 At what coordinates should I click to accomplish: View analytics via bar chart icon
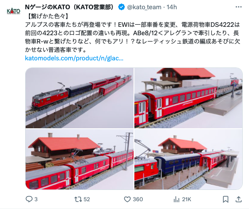[176, 199]
